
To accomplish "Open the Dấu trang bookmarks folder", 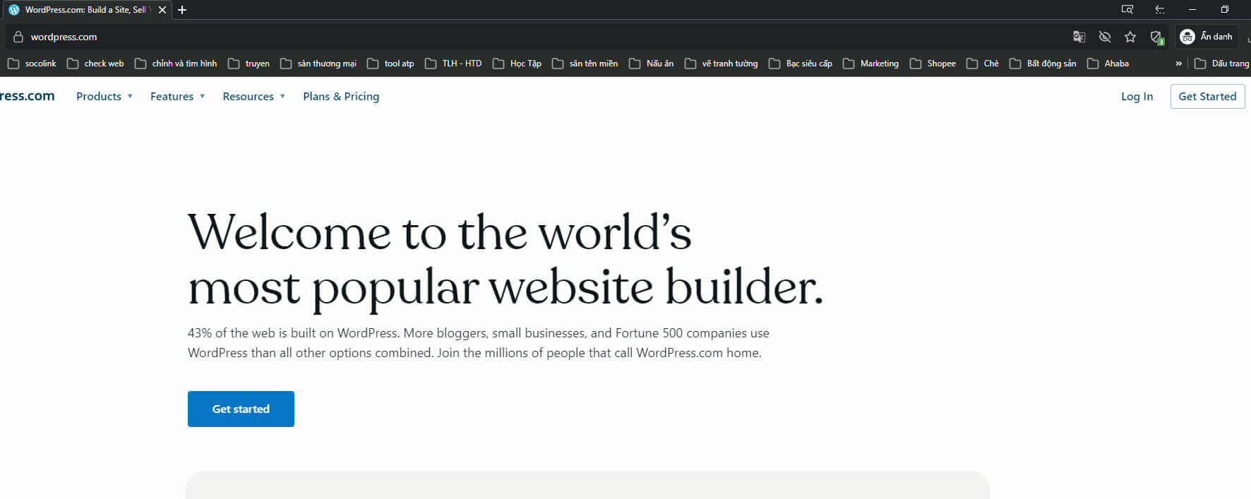I will pyautogui.click(x=1222, y=64).
